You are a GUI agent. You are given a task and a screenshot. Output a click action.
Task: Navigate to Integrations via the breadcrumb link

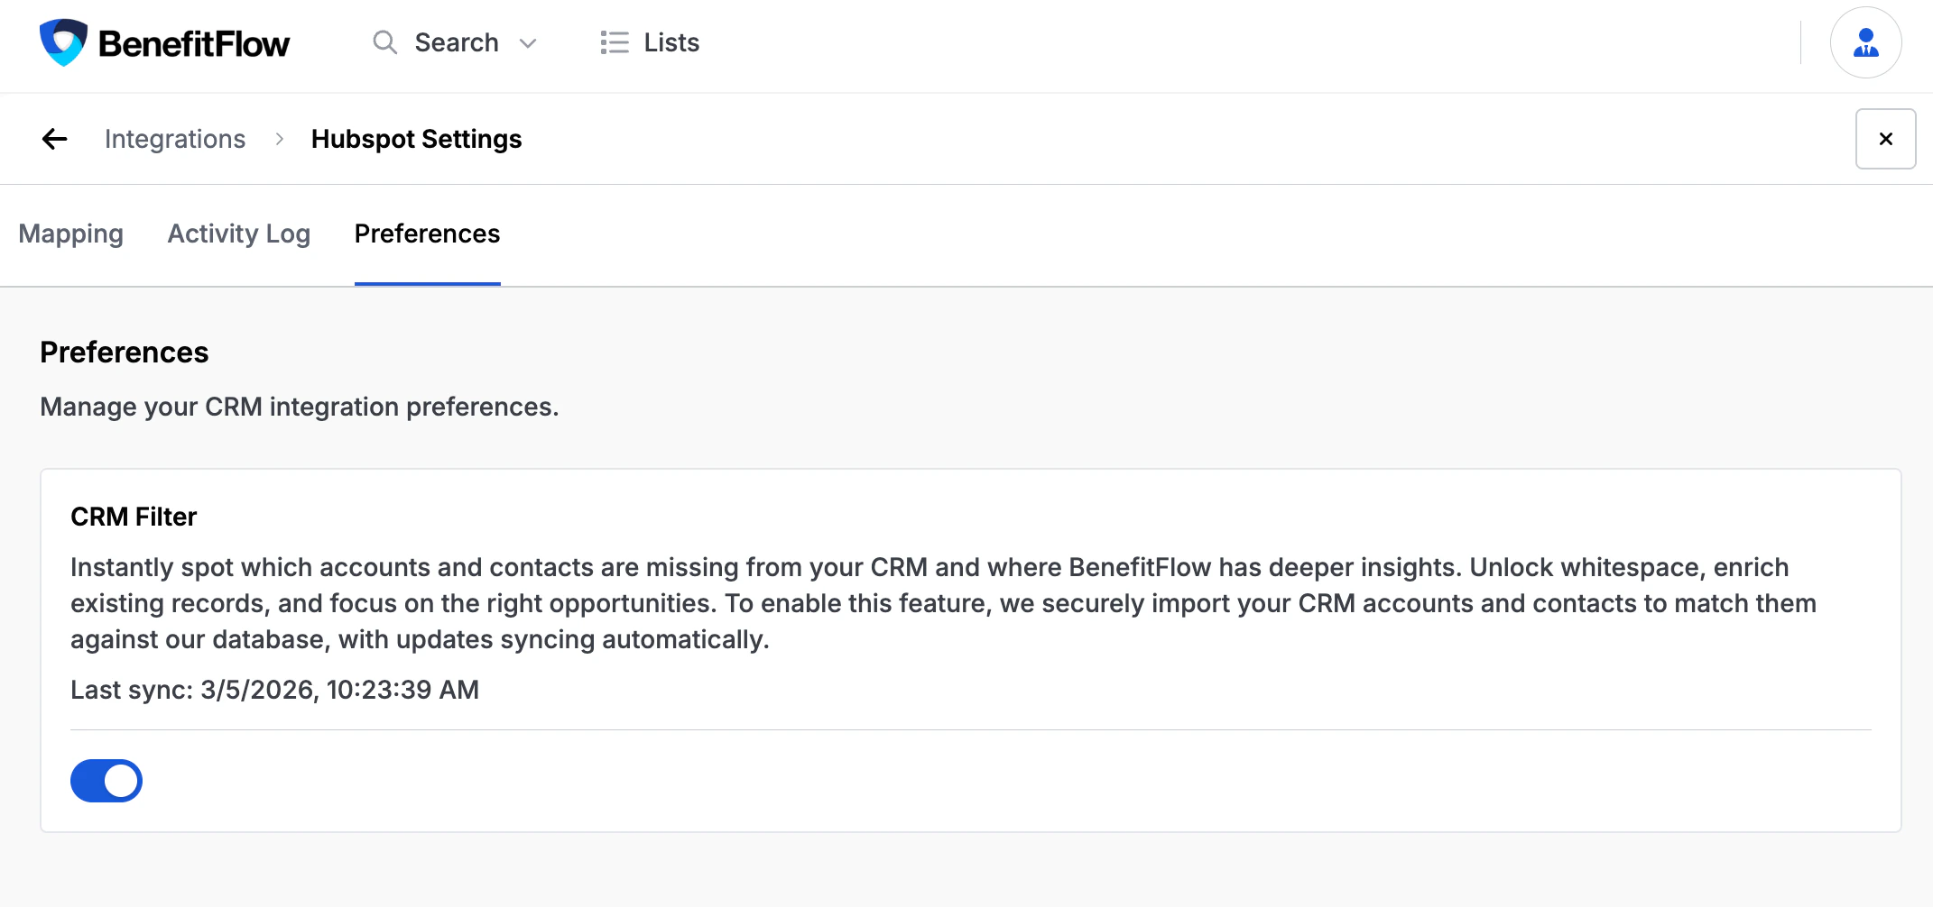pyautogui.click(x=175, y=139)
